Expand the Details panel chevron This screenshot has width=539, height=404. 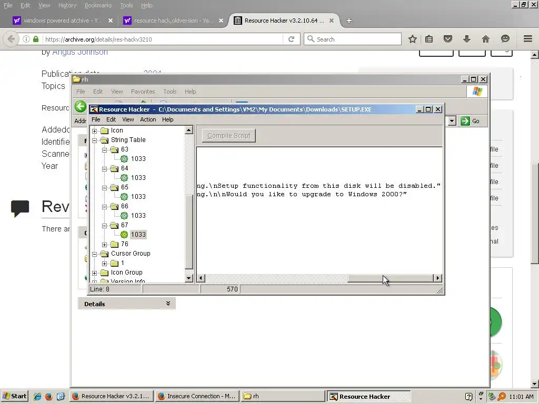[168, 304]
